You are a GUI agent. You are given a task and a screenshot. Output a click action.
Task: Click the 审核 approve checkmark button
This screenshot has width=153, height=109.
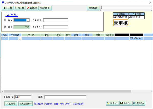coord(32,8)
